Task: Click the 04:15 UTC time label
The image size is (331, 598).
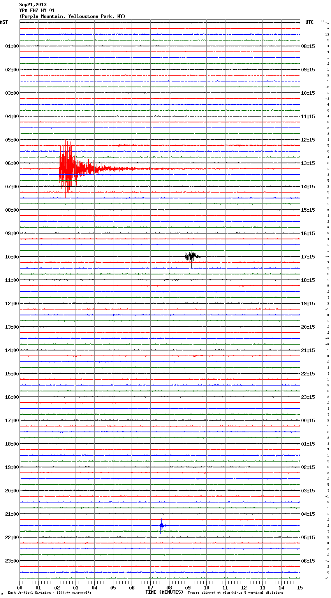Action: [308, 514]
